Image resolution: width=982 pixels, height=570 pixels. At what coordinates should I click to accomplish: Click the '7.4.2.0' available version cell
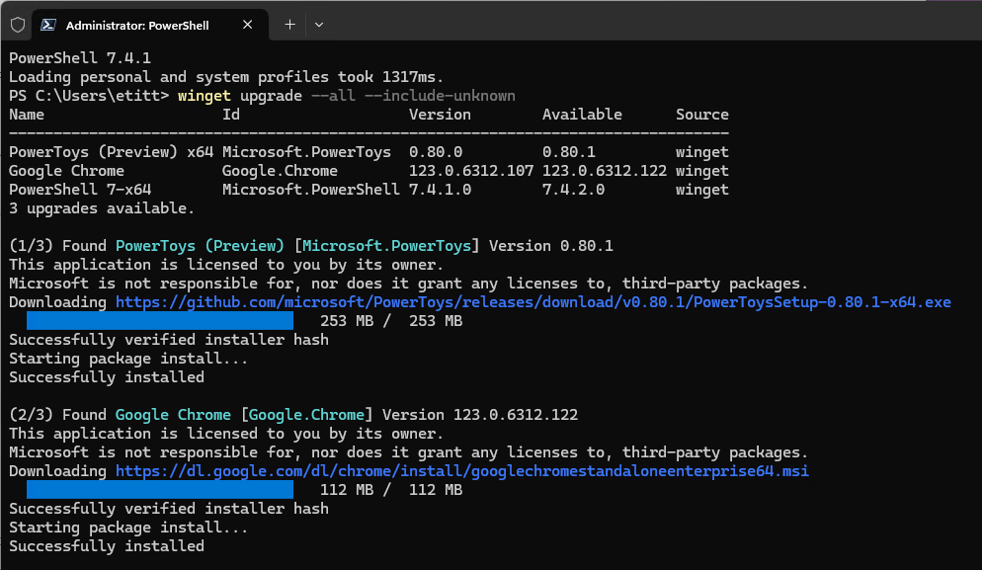[x=573, y=190]
